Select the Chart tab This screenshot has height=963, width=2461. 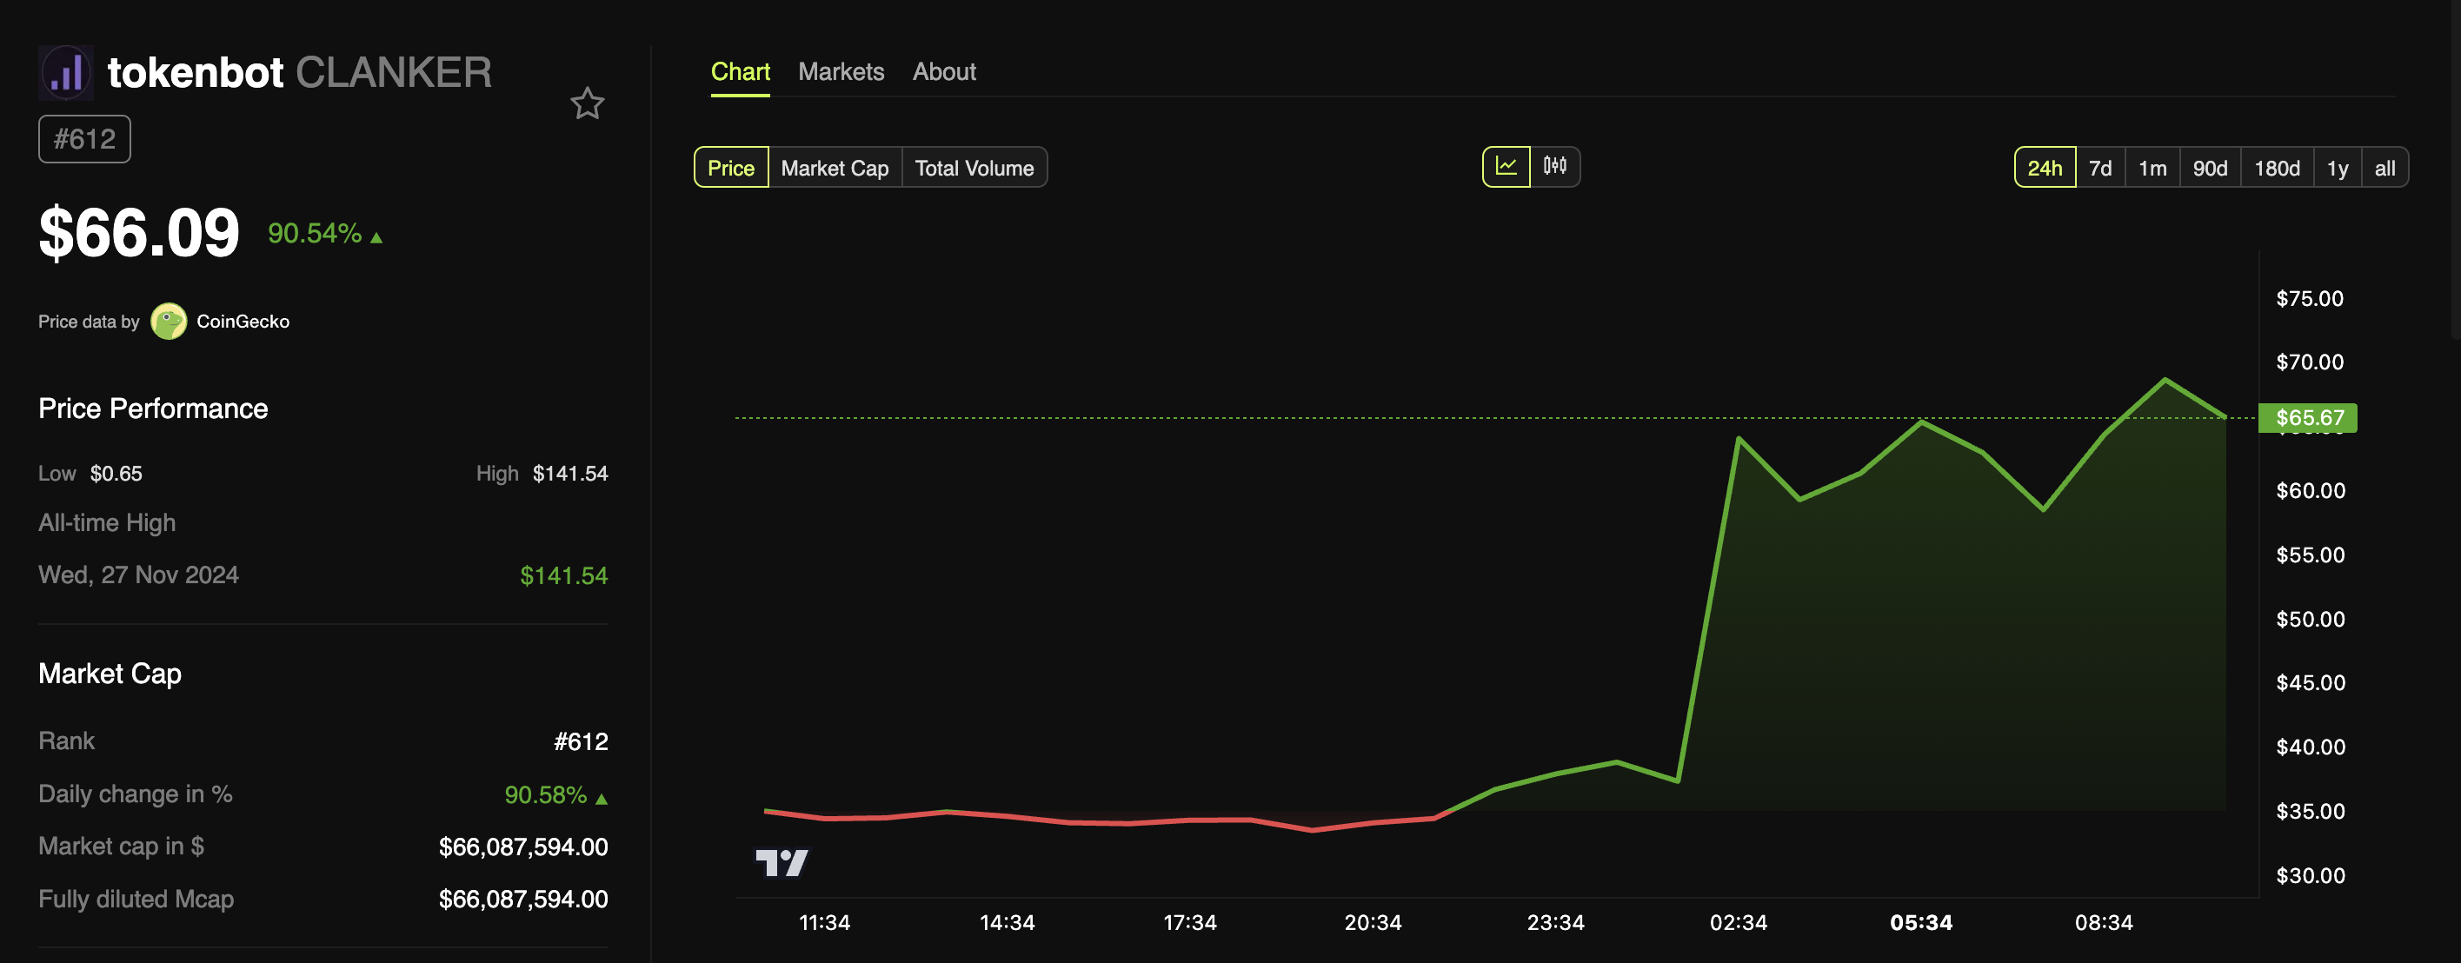point(740,71)
